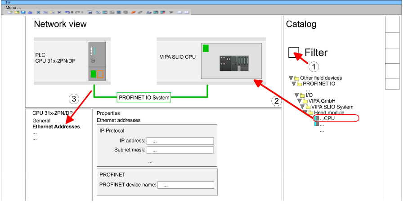Select the VIPA SLIO CPU label text
This screenshot has width=404, height=204.
tap(178, 57)
